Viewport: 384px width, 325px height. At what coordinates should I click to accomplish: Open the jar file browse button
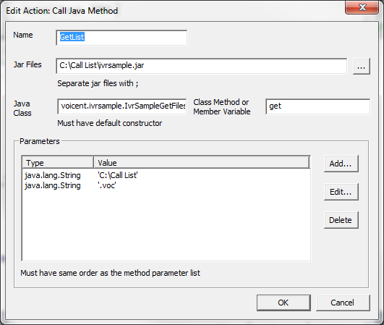[362, 66]
